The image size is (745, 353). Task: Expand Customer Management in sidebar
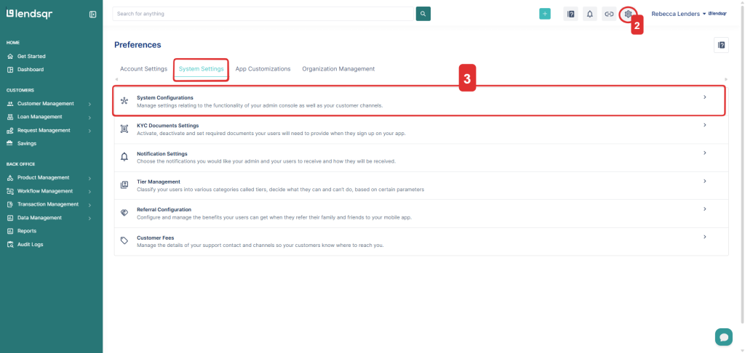click(x=49, y=104)
